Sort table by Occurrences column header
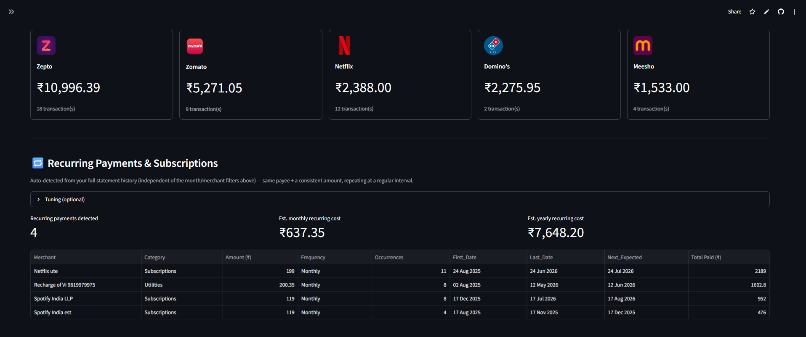This screenshot has width=806, height=337. point(411,257)
